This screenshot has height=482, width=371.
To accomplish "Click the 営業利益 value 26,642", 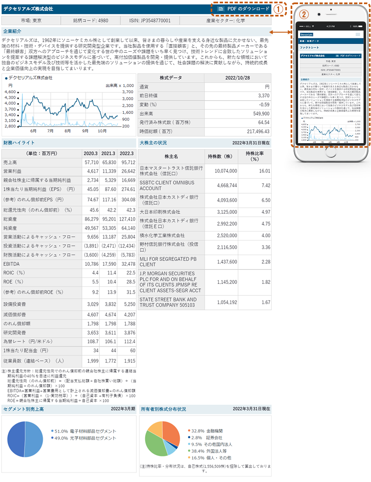I will [x=128, y=171].
